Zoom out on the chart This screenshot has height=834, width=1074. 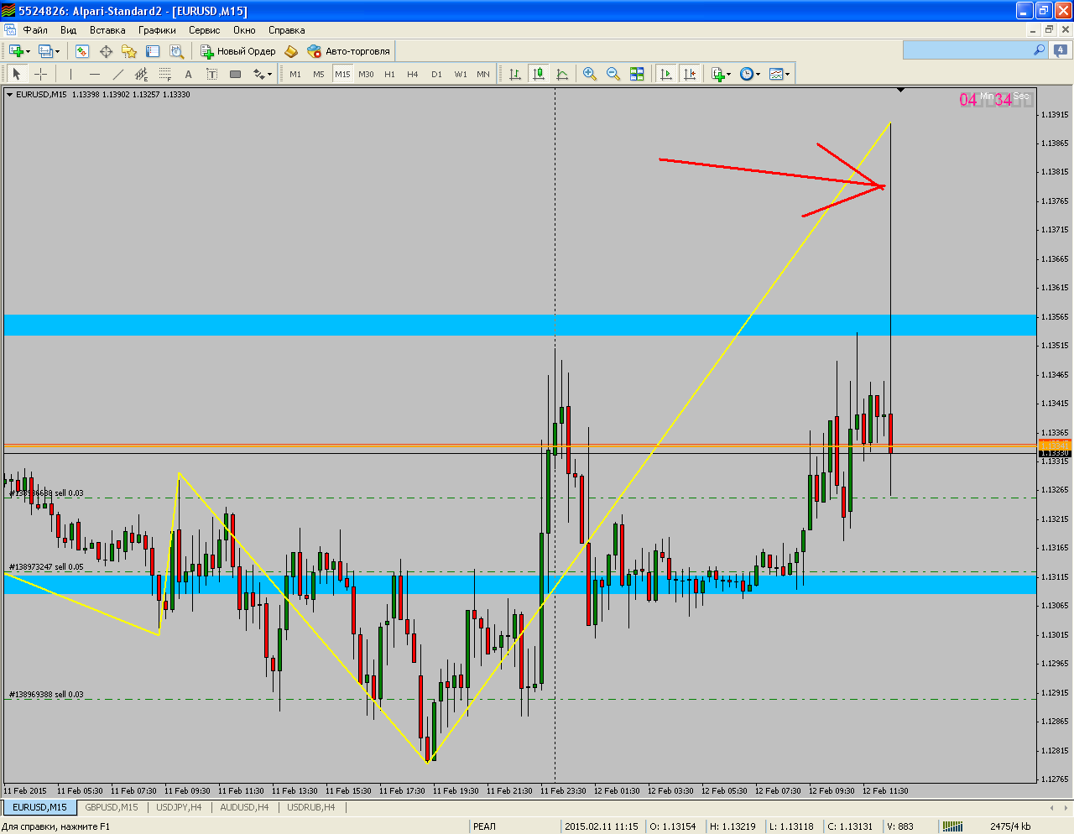pos(613,74)
